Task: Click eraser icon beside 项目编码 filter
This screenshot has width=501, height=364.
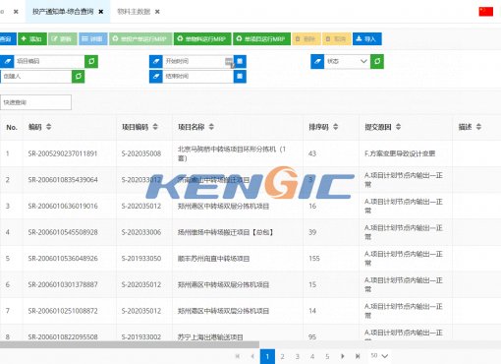Action: point(7,61)
